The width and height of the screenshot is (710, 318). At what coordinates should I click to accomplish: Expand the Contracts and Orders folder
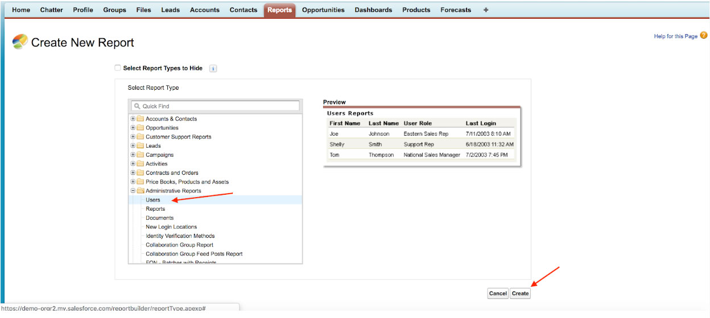[133, 173]
